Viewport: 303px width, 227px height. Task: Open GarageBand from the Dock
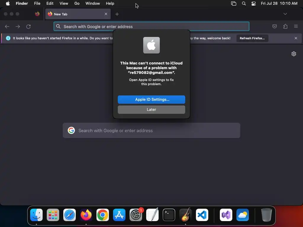click(x=186, y=215)
